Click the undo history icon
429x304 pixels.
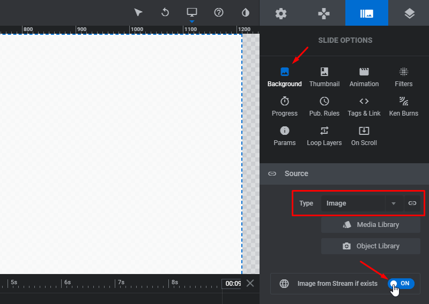[x=165, y=12]
